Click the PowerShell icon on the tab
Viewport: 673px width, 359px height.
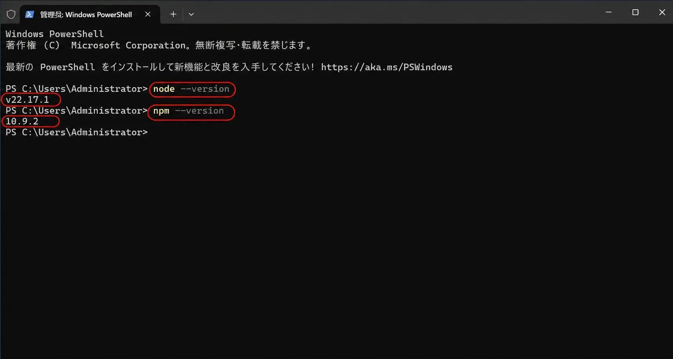pos(29,15)
